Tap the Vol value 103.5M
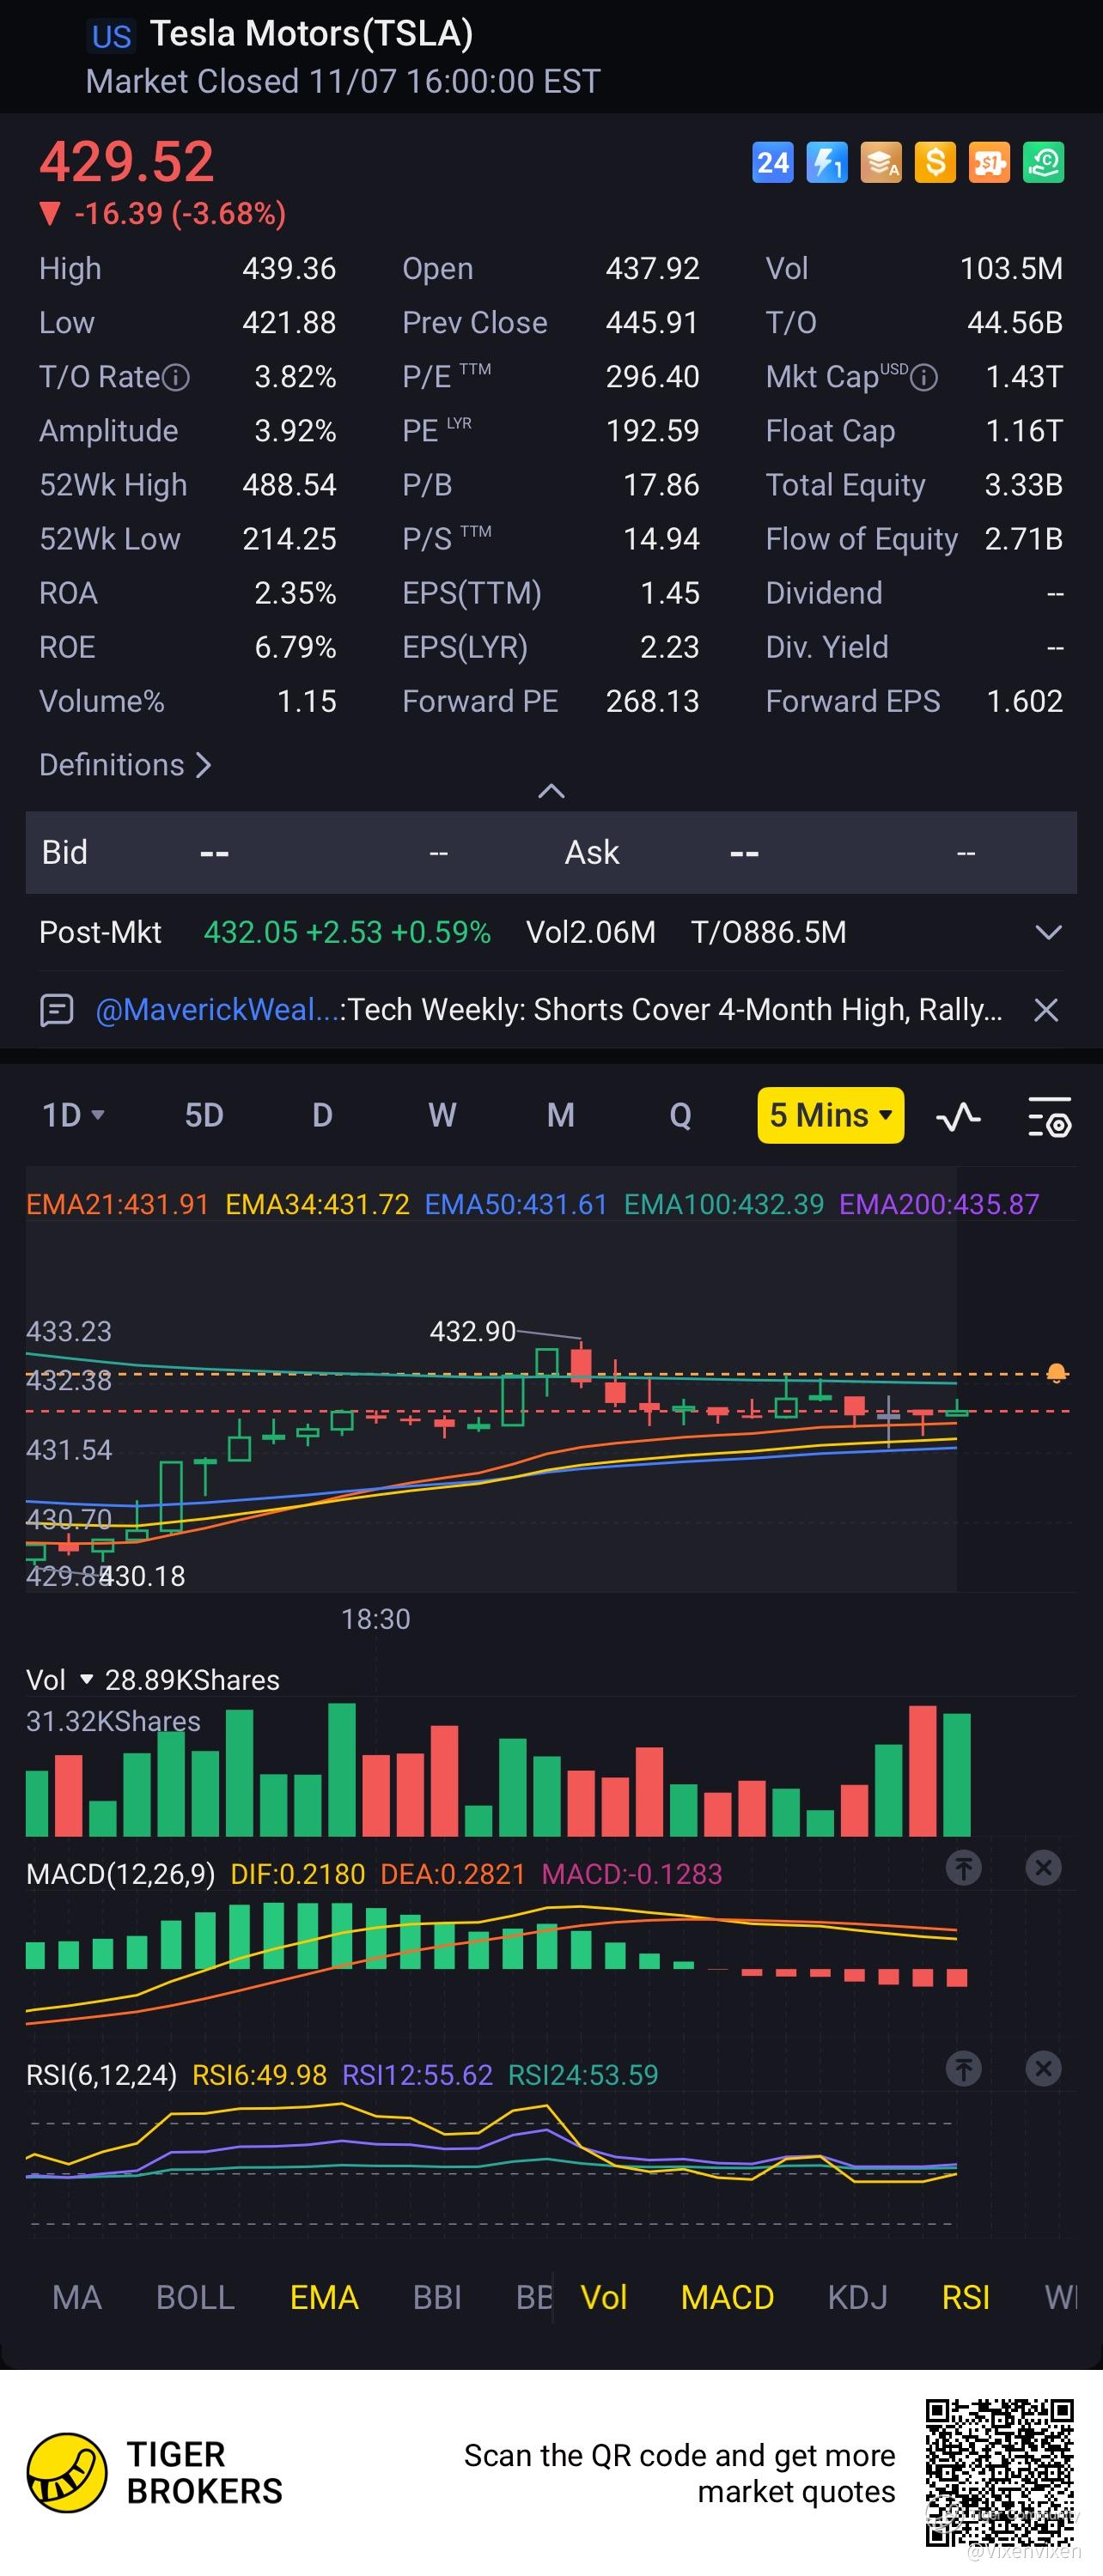This screenshot has height=2576, width=1103. (1011, 268)
